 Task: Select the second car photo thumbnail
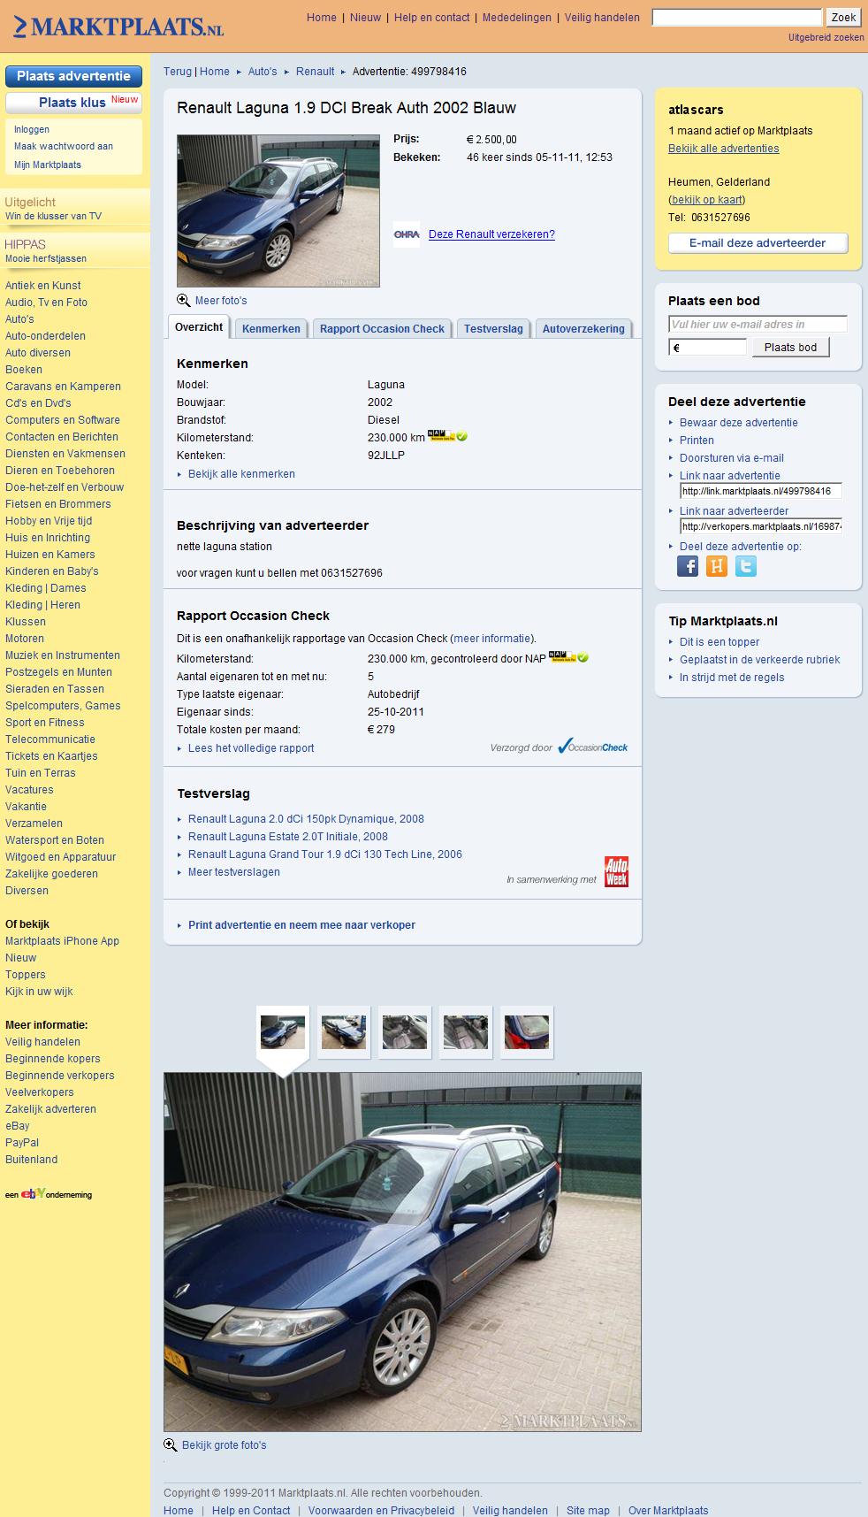pos(344,1031)
